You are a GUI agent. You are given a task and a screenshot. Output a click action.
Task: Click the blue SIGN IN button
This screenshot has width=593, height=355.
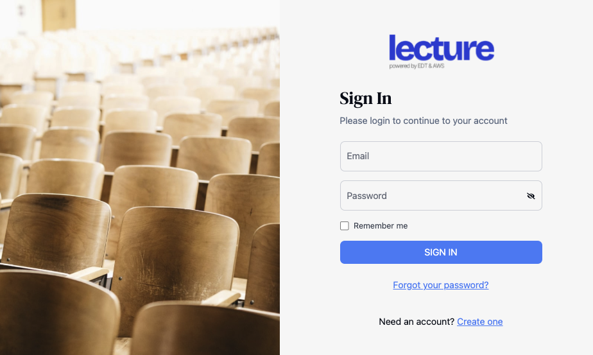pyautogui.click(x=441, y=252)
